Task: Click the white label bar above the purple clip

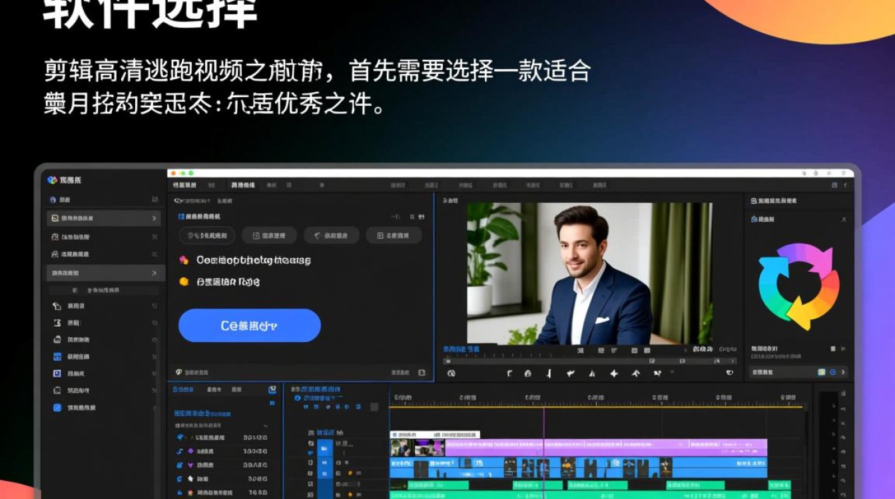Action: 435,434
